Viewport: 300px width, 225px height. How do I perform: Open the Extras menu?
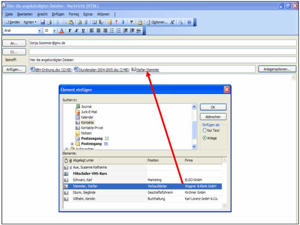pyautogui.click(x=87, y=14)
